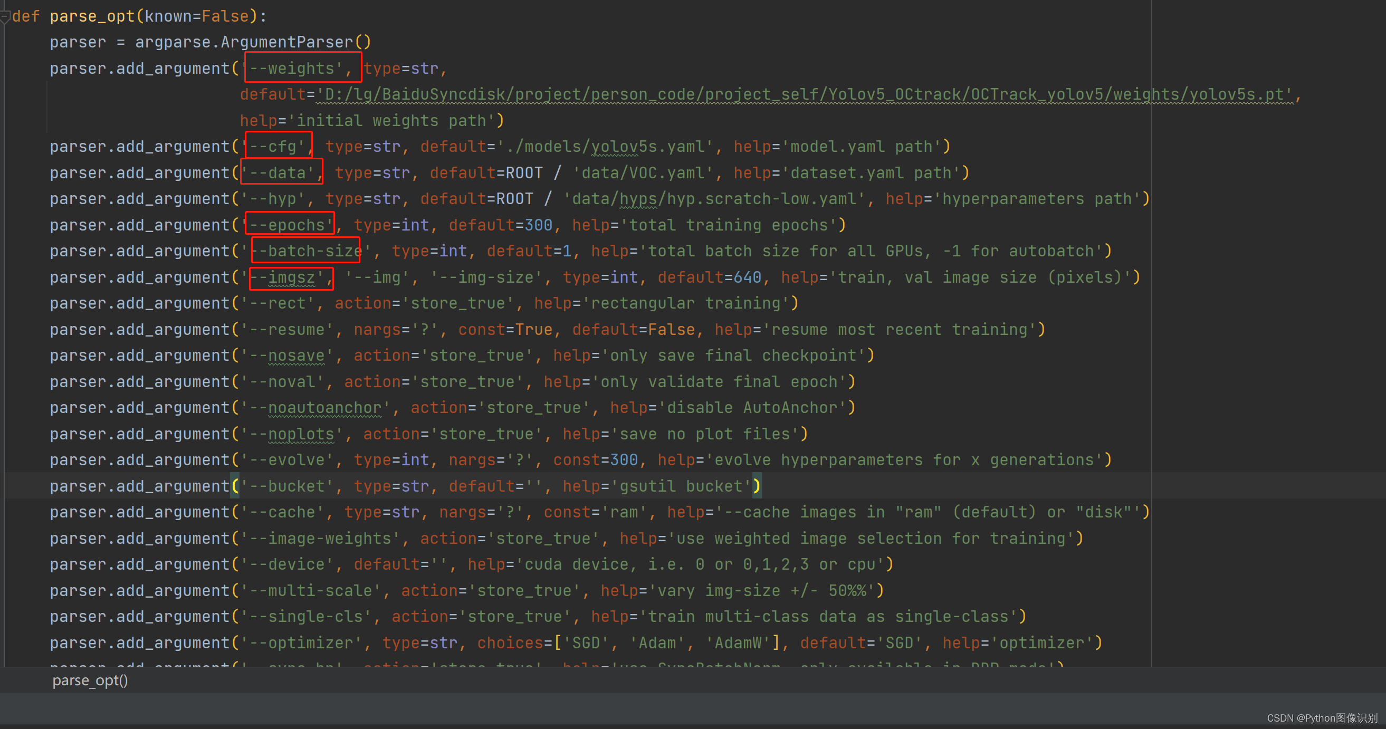Click the '--resume' argument string
Viewport: 1386px width, 729px height.
pyautogui.click(x=288, y=329)
